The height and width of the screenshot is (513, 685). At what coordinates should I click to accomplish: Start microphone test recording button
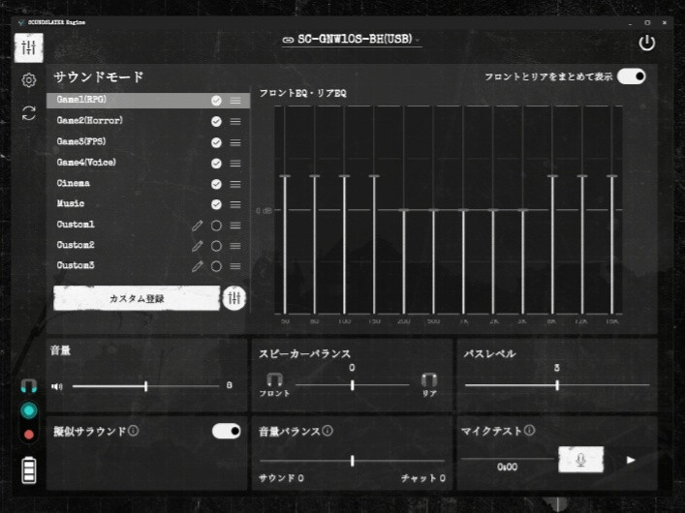(580, 460)
